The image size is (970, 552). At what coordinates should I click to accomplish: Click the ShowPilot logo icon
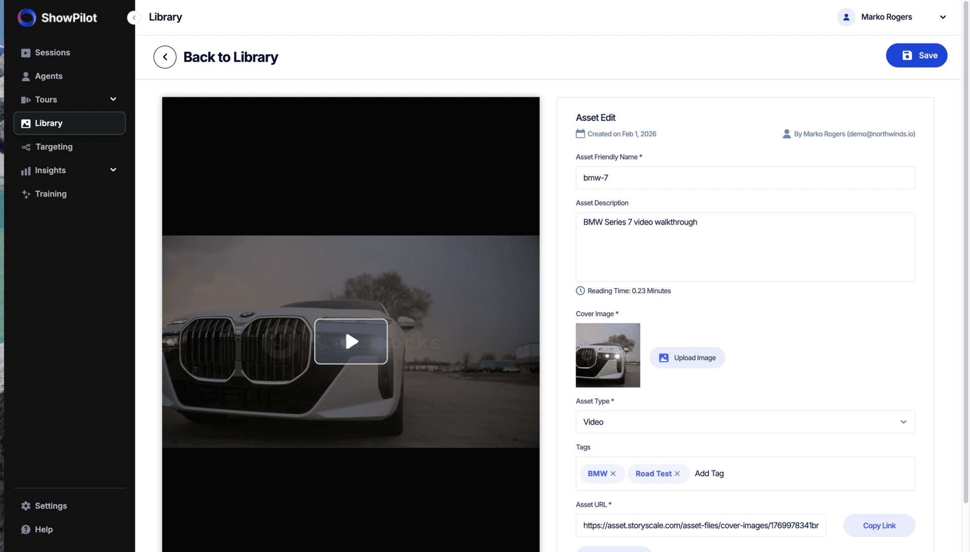[27, 18]
